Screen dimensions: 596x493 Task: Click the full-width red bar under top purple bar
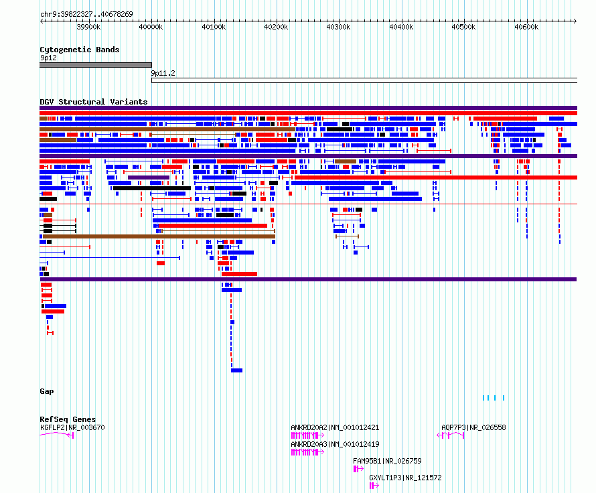pos(308,113)
